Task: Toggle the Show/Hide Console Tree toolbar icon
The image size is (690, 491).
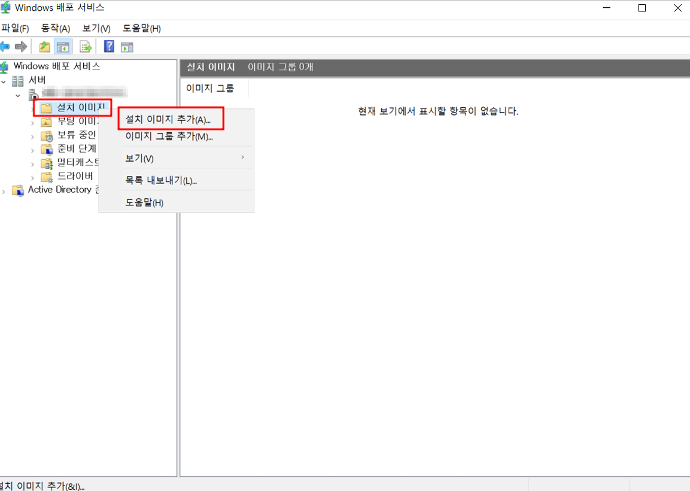Action: 63,47
